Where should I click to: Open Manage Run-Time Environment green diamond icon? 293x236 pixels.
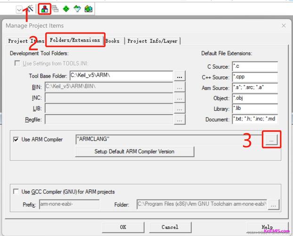click(x=66, y=8)
